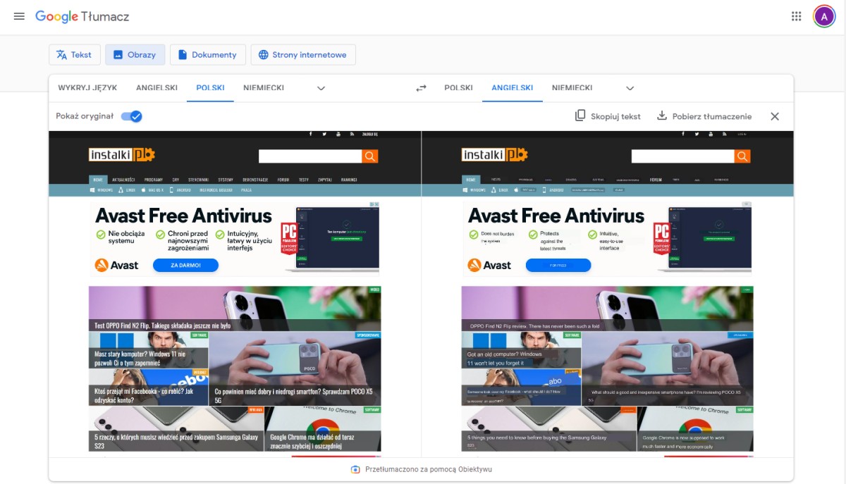Click the Obiektyw lens icon in footer
Viewport: 846px width, 484px height.
pyautogui.click(x=355, y=469)
